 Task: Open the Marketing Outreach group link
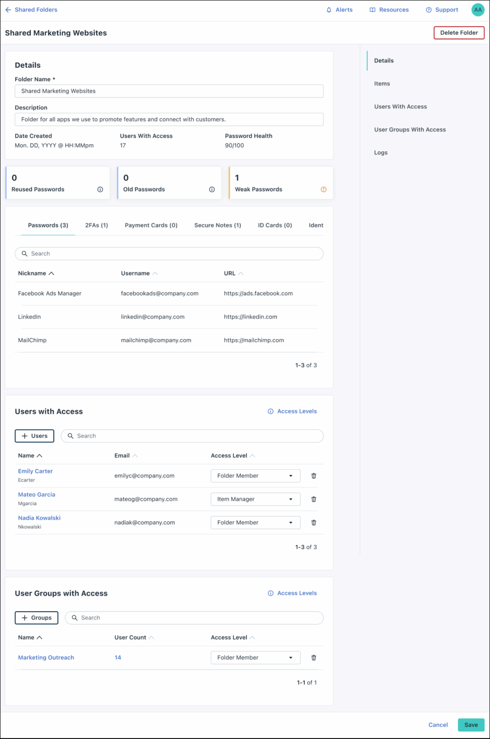point(46,658)
